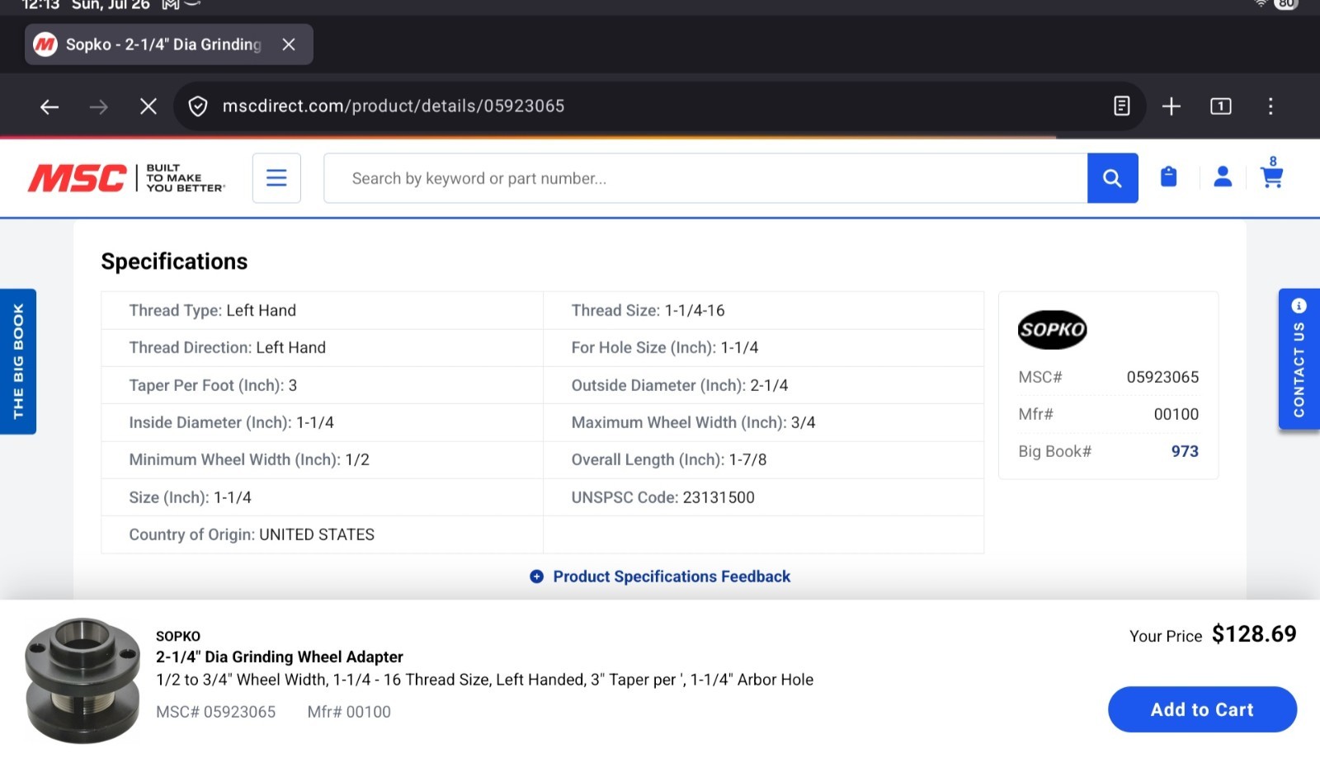1320x758 pixels.
Task: Select For Hole Size (Inch) cell
Action: (763, 347)
